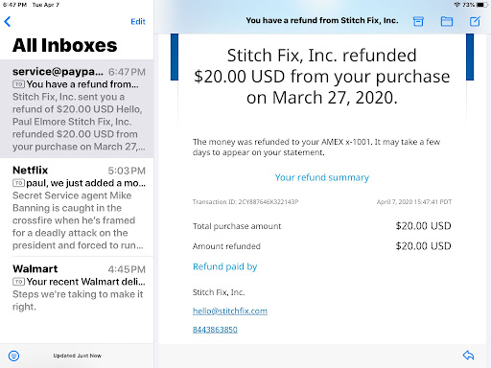Open the Netflix email from 5:03 PM
491x368 pixels.
point(77,207)
